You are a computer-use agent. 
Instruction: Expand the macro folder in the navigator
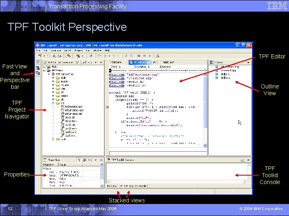click(53, 96)
